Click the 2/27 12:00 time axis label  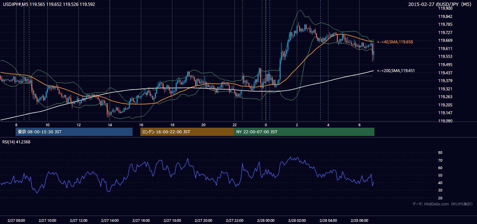click(x=78, y=220)
